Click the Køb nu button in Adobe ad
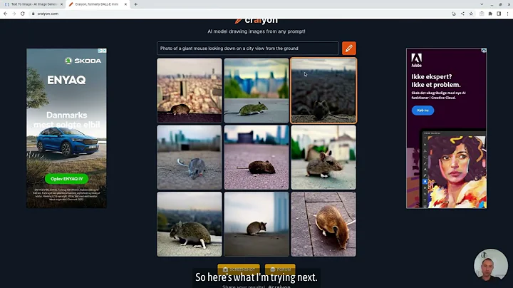 click(423, 110)
